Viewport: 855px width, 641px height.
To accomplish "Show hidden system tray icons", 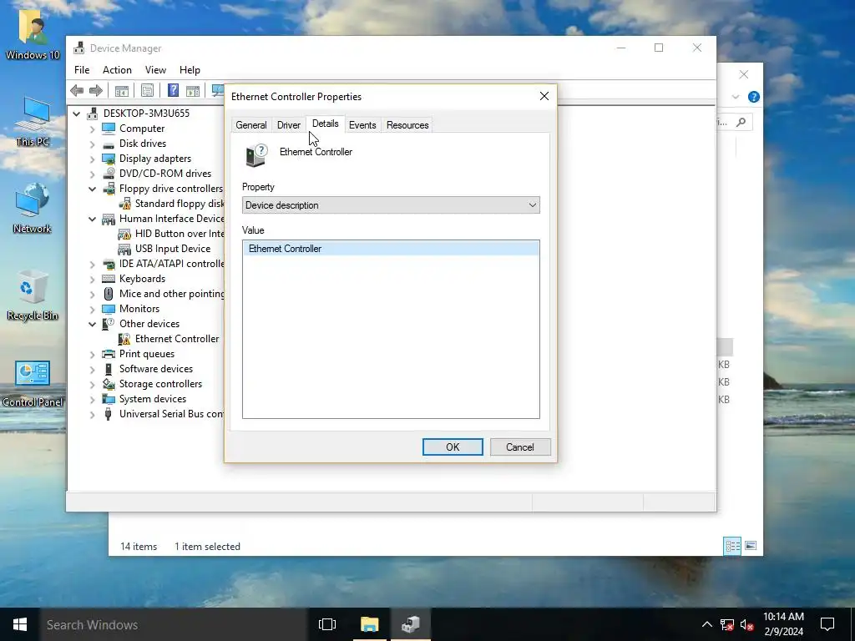I will click(x=706, y=624).
